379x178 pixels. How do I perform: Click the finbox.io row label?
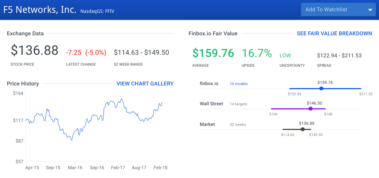(209, 84)
